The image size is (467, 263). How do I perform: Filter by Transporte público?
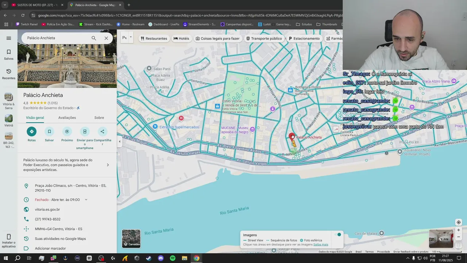click(x=264, y=38)
